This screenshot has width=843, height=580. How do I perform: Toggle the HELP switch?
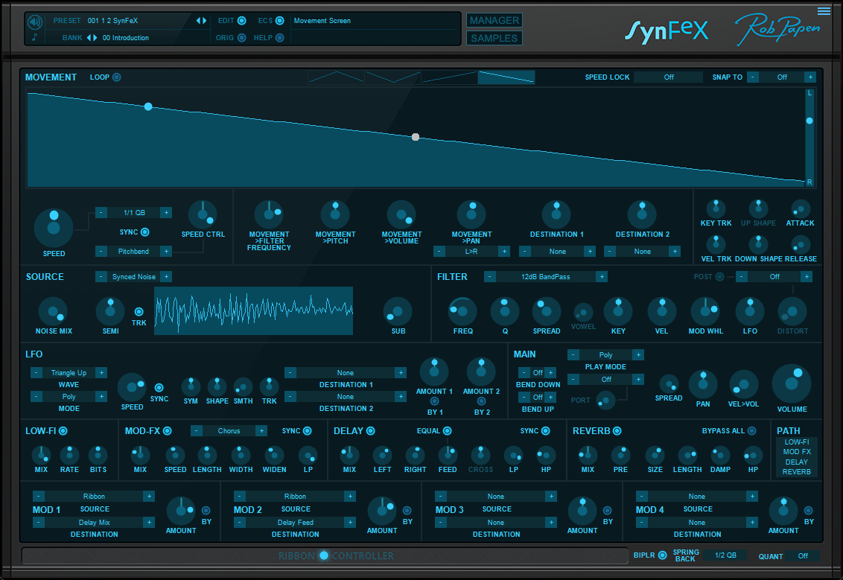279,38
